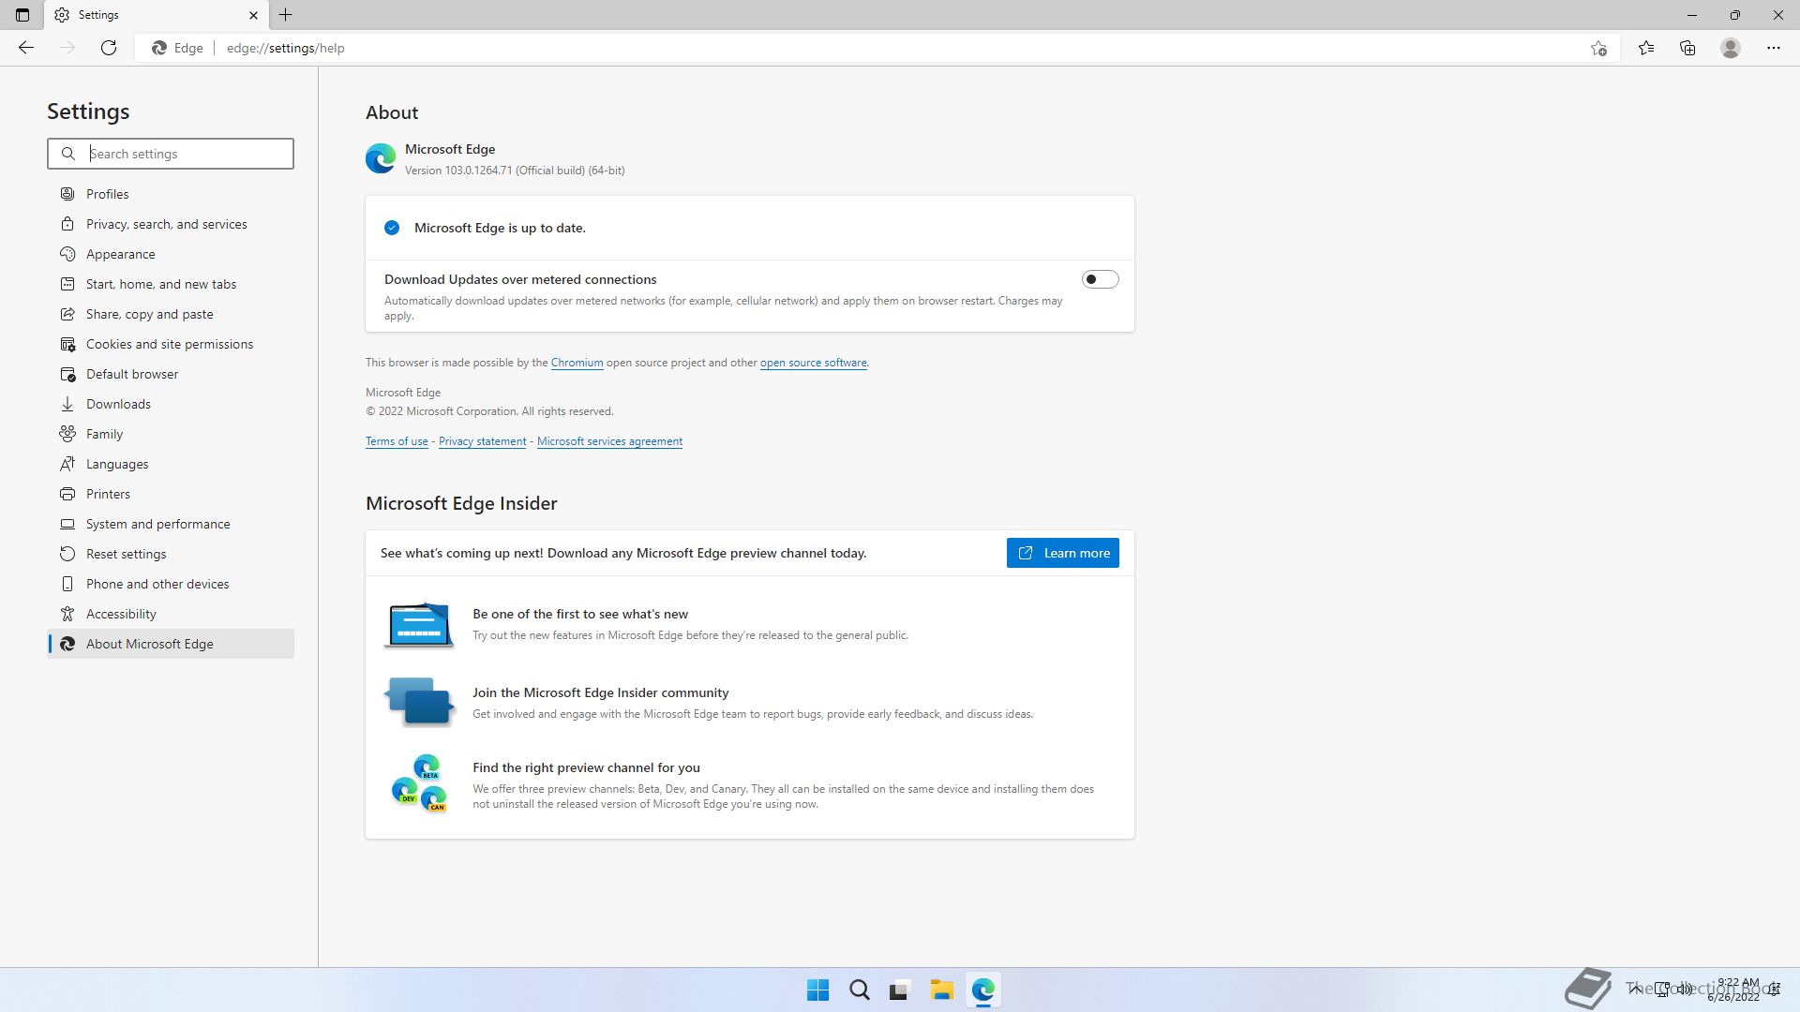
Task: Open Reset settings
Action: (x=171, y=554)
